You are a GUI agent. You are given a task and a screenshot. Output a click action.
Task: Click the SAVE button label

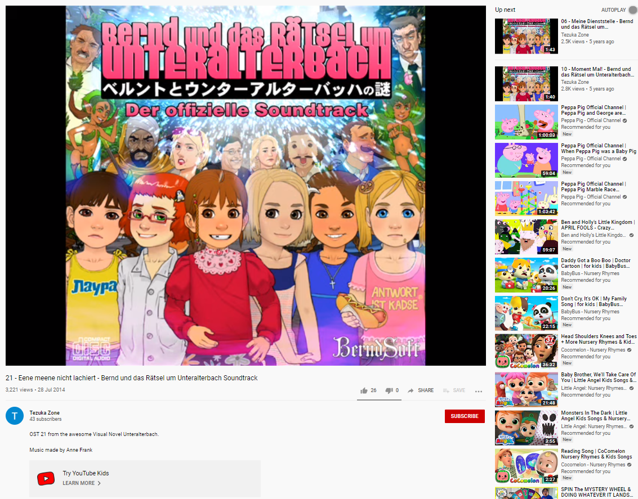tap(459, 390)
